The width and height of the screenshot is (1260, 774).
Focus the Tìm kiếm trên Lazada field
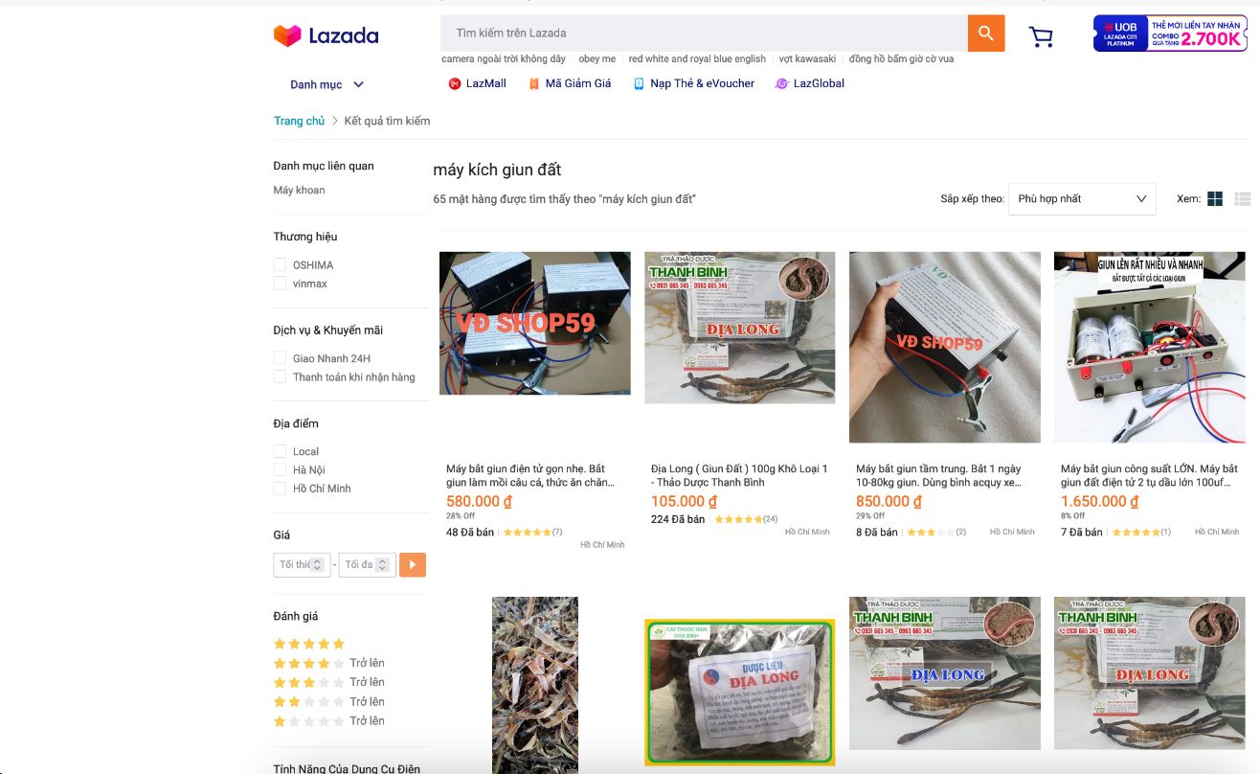[704, 34]
